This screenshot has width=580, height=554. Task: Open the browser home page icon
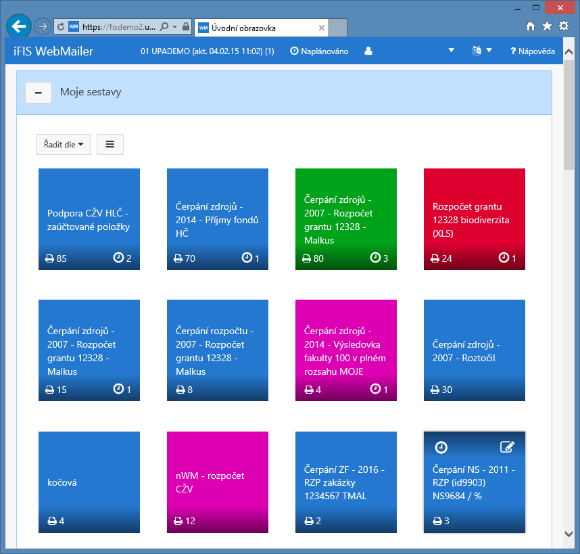pos(531,26)
